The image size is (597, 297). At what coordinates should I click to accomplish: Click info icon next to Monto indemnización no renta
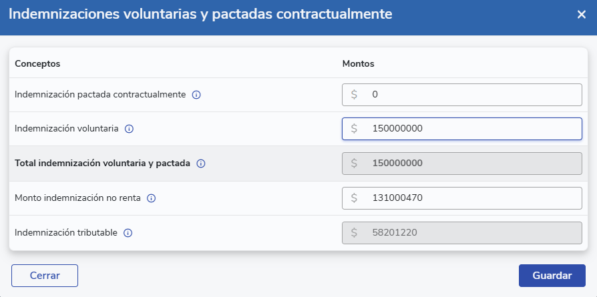pos(151,198)
